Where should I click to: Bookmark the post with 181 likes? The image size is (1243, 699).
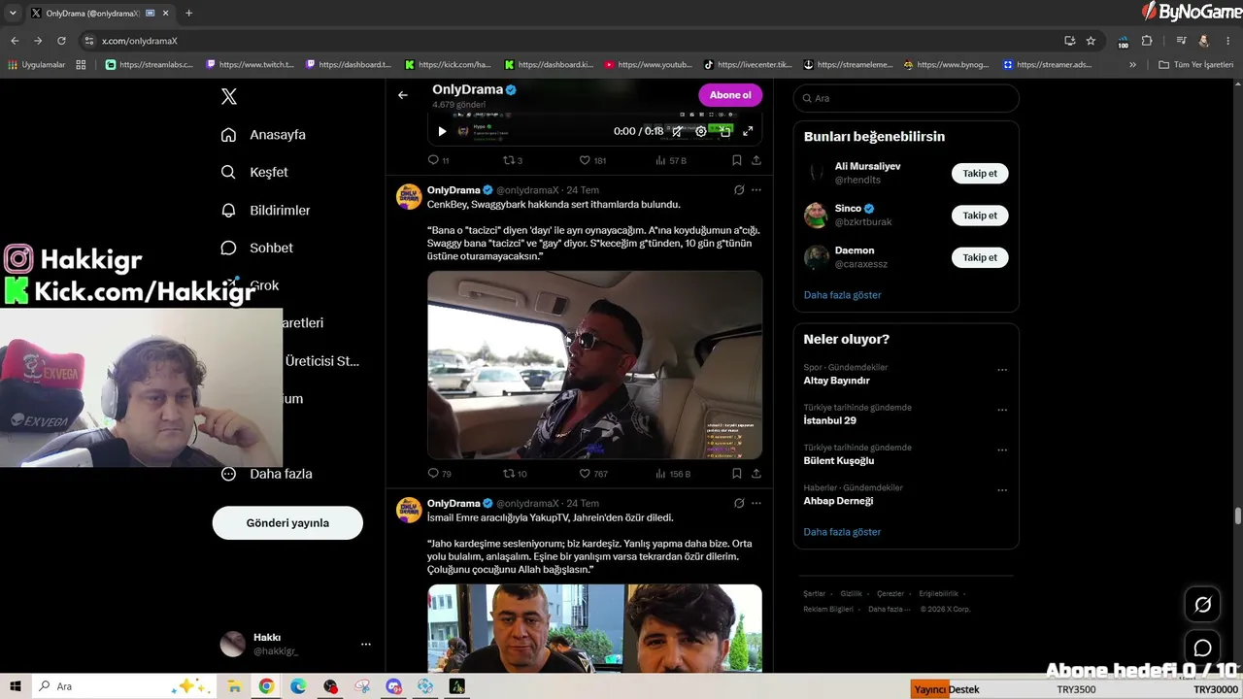[737, 160]
